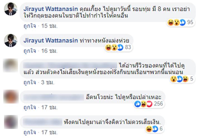This screenshot has width=209, height=138.
Task: Open reactions on the comment with 95 reactions
Action: [x=181, y=22]
